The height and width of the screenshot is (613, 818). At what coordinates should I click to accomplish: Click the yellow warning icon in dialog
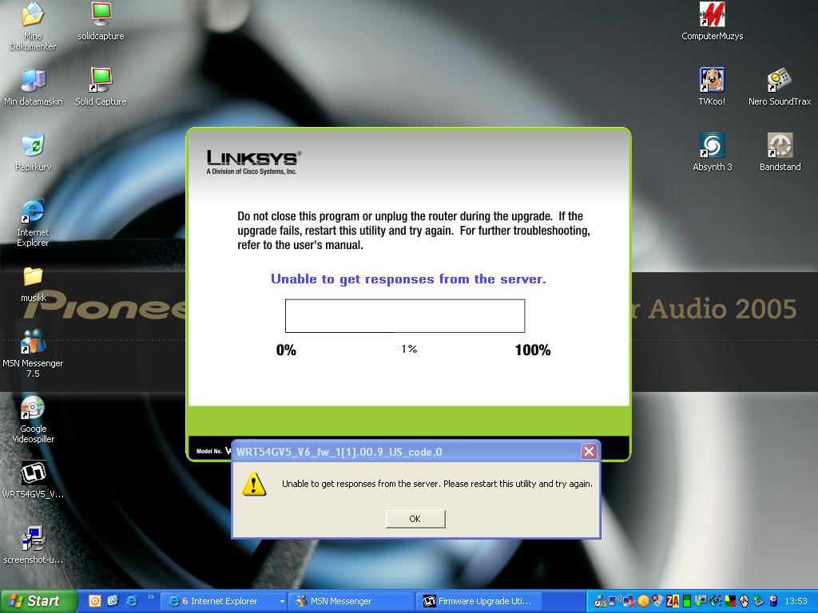pyautogui.click(x=254, y=484)
